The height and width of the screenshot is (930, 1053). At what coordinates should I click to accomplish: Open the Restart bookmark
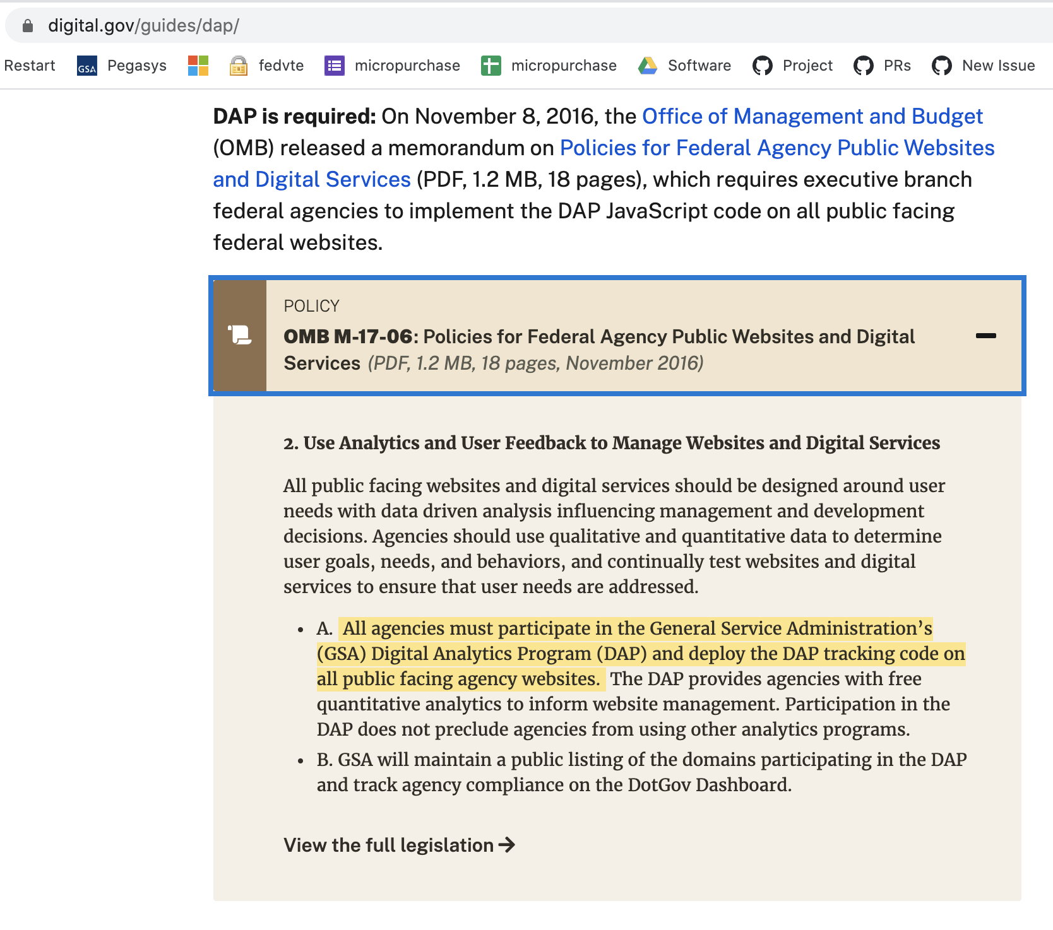[x=30, y=66]
